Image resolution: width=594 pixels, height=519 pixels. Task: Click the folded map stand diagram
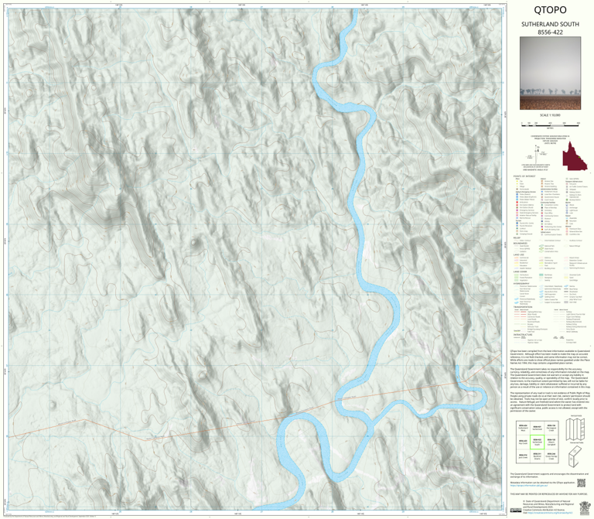(575, 456)
